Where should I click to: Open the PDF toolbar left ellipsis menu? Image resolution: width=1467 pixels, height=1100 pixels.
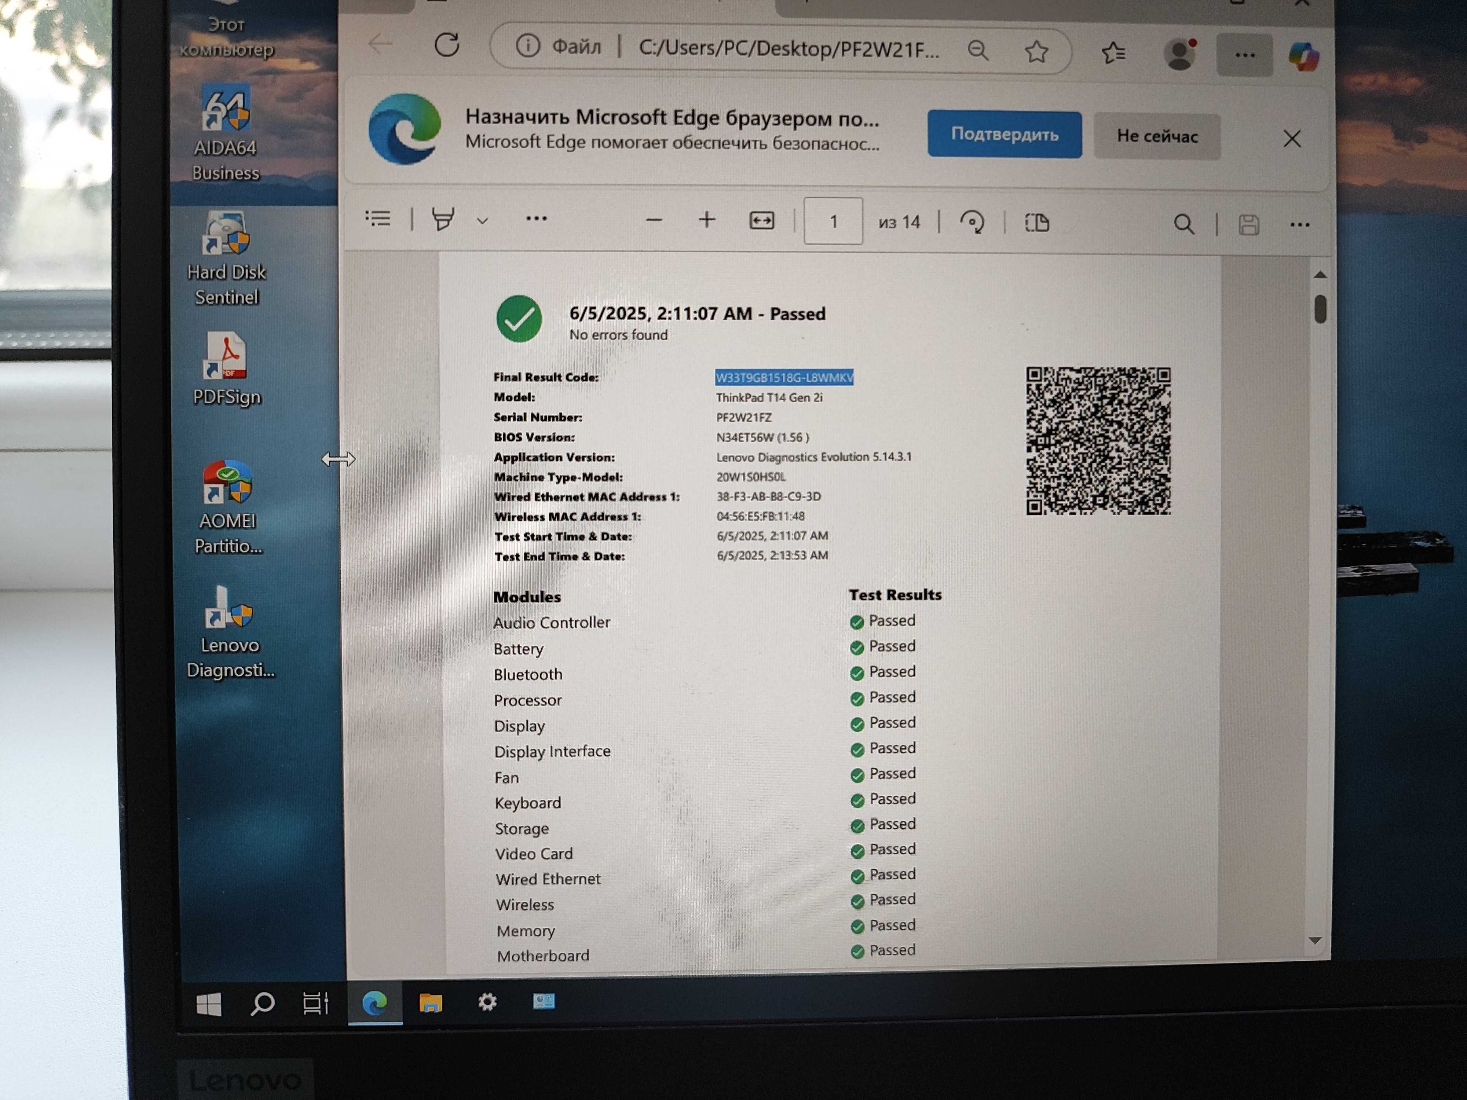point(537,218)
